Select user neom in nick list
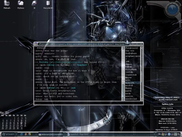182x137 pixels. click(128, 94)
